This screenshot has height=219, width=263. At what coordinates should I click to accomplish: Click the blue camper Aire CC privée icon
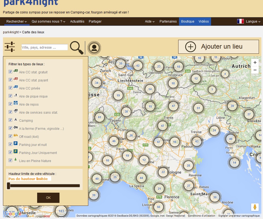[16, 87]
